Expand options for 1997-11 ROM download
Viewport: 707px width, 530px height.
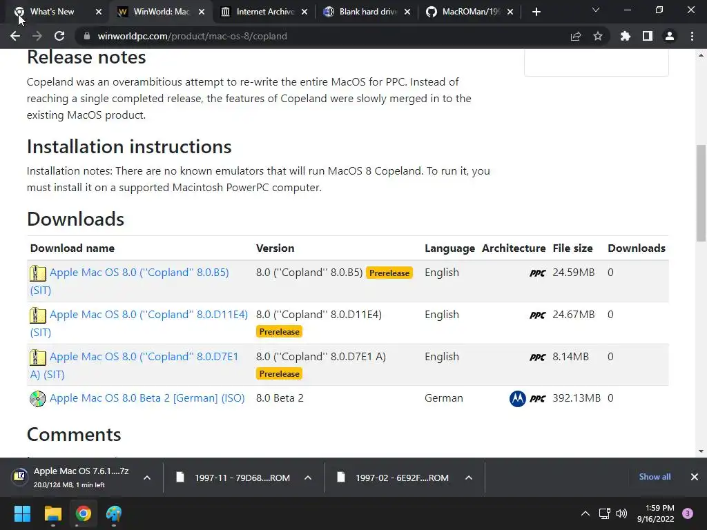pos(308,478)
